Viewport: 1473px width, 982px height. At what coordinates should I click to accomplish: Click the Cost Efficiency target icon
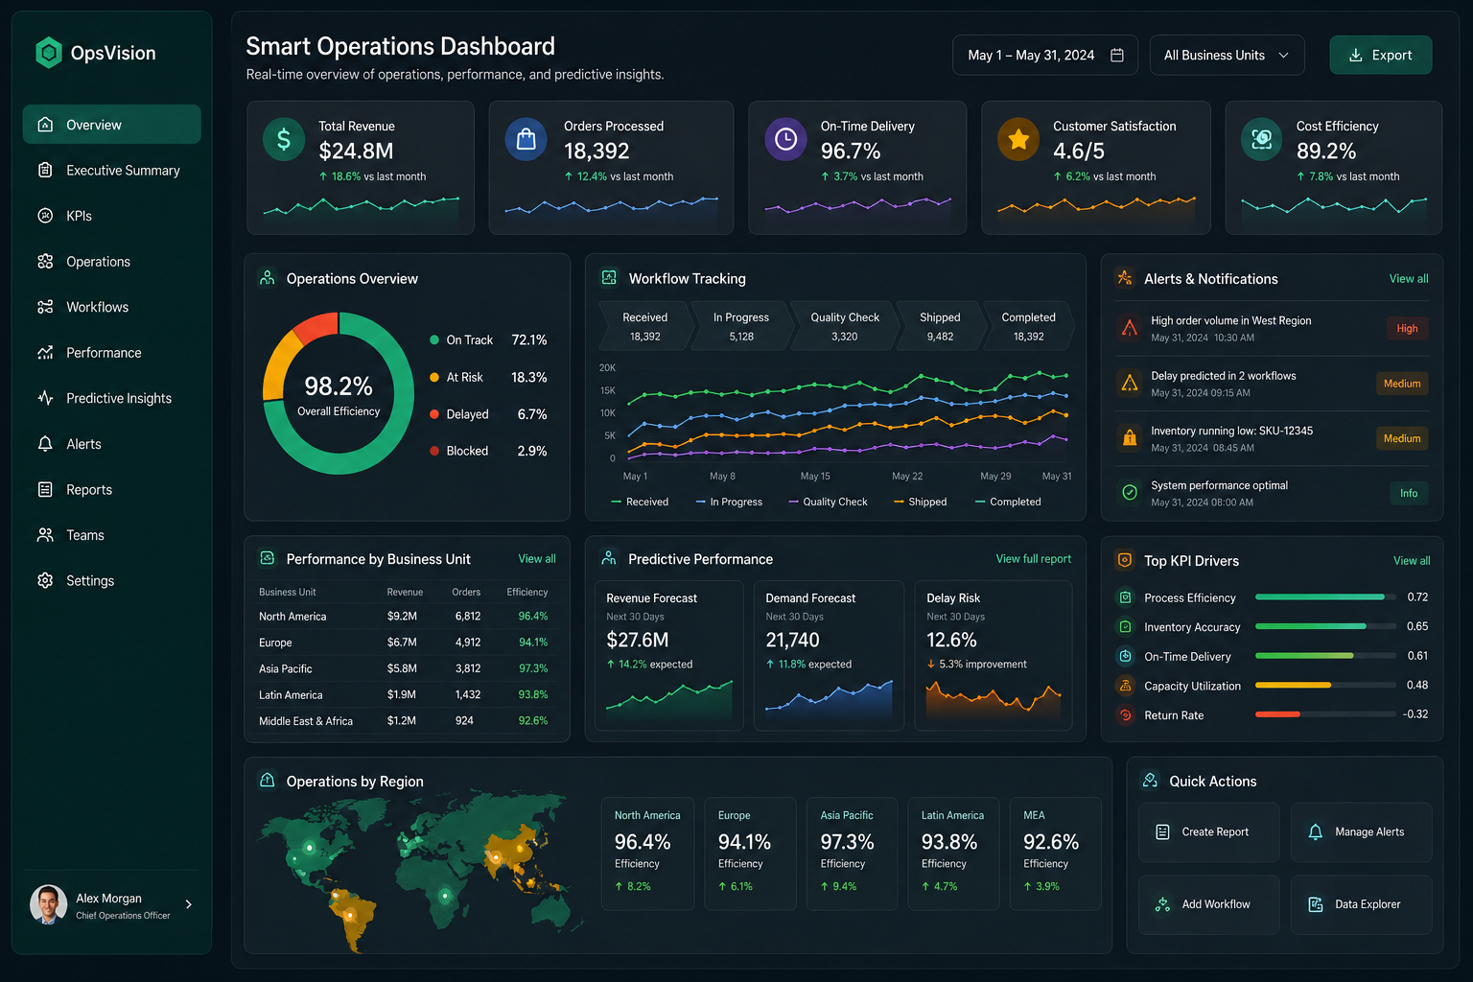click(x=1262, y=139)
